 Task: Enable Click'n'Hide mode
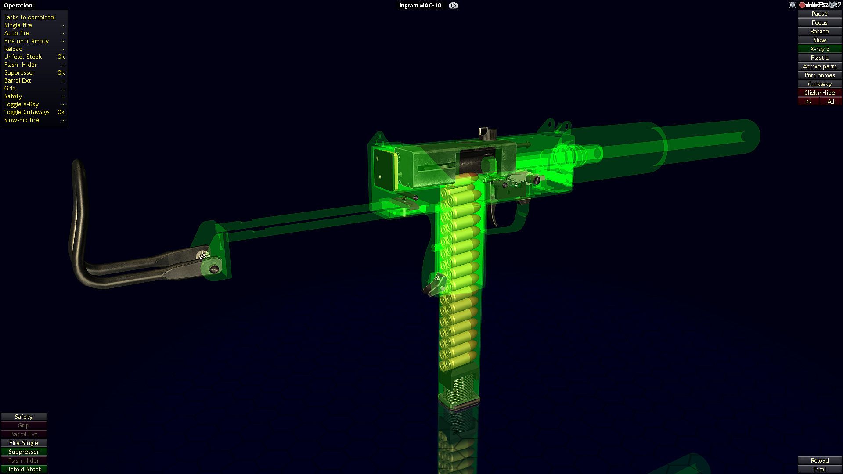pyautogui.click(x=819, y=93)
